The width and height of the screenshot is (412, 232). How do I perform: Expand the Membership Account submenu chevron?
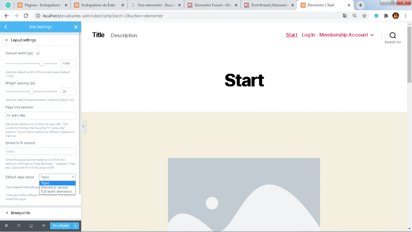click(x=372, y=35)
